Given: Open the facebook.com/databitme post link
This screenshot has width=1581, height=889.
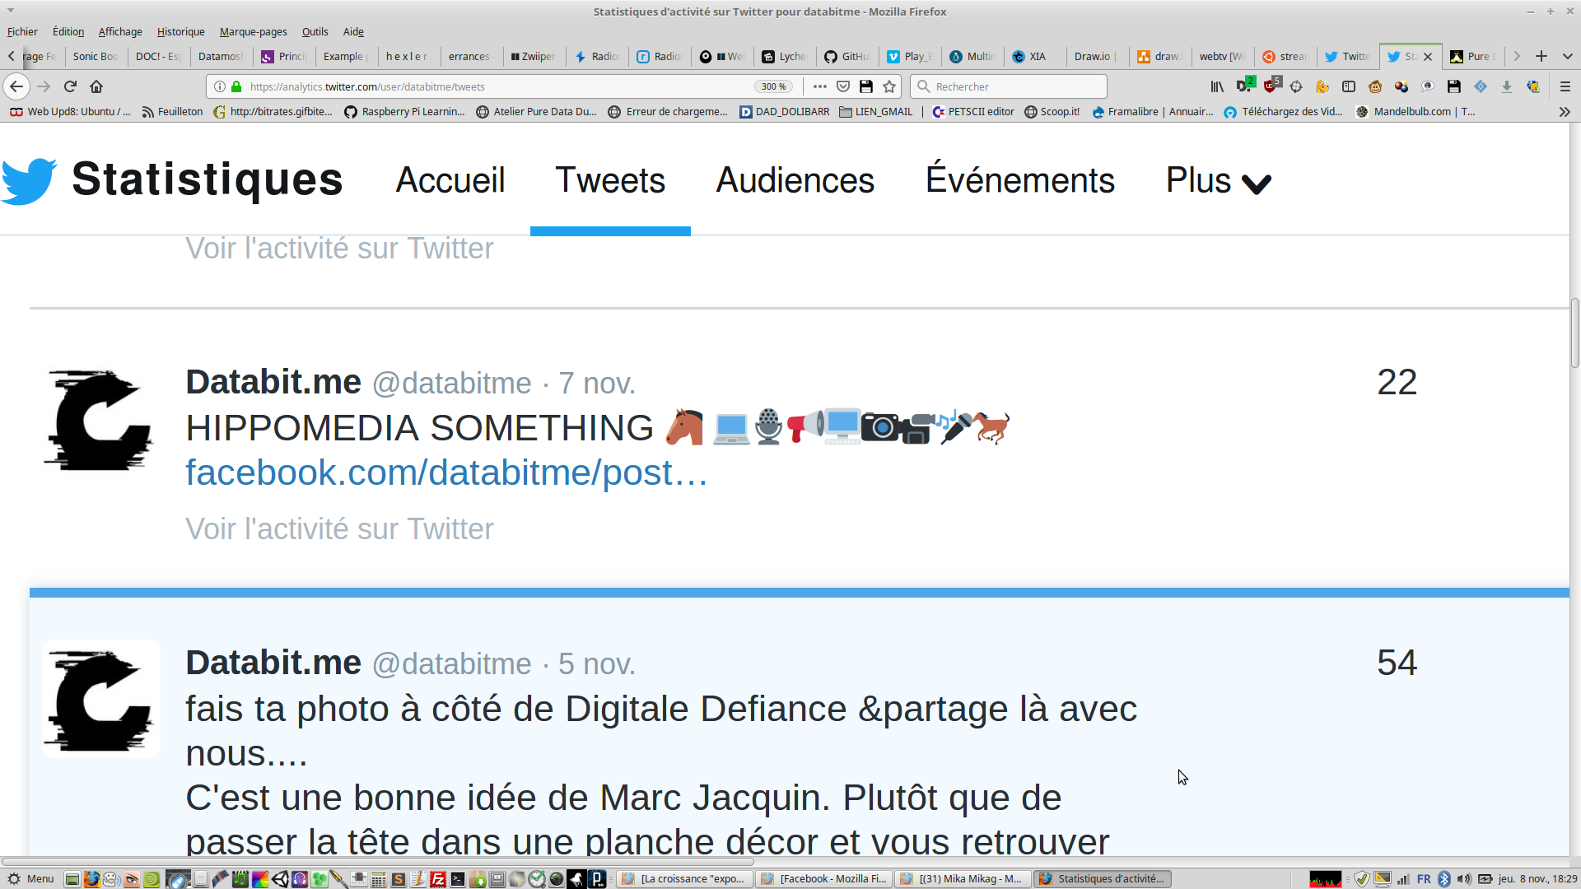Looking at the screenshot, I should pyautogui.click(x=446, y=473).
